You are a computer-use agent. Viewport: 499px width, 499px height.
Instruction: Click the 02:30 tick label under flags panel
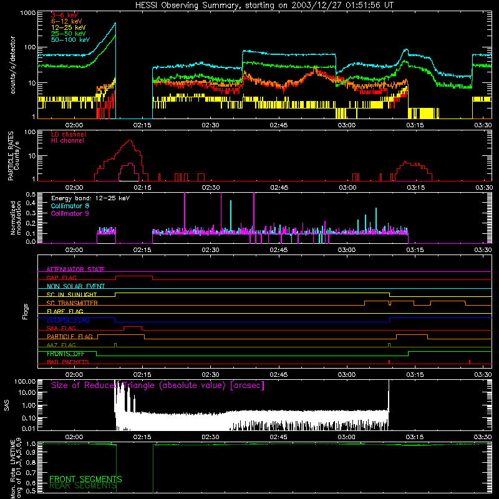[x=210, y=375]
